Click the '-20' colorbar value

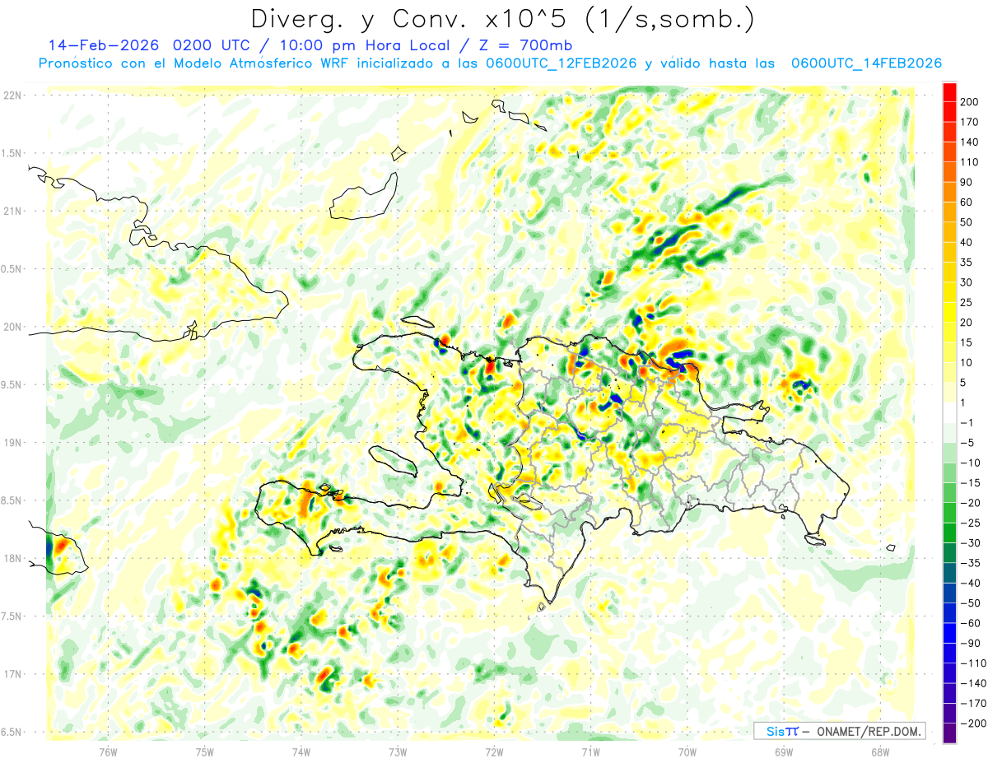click(971, 503)
